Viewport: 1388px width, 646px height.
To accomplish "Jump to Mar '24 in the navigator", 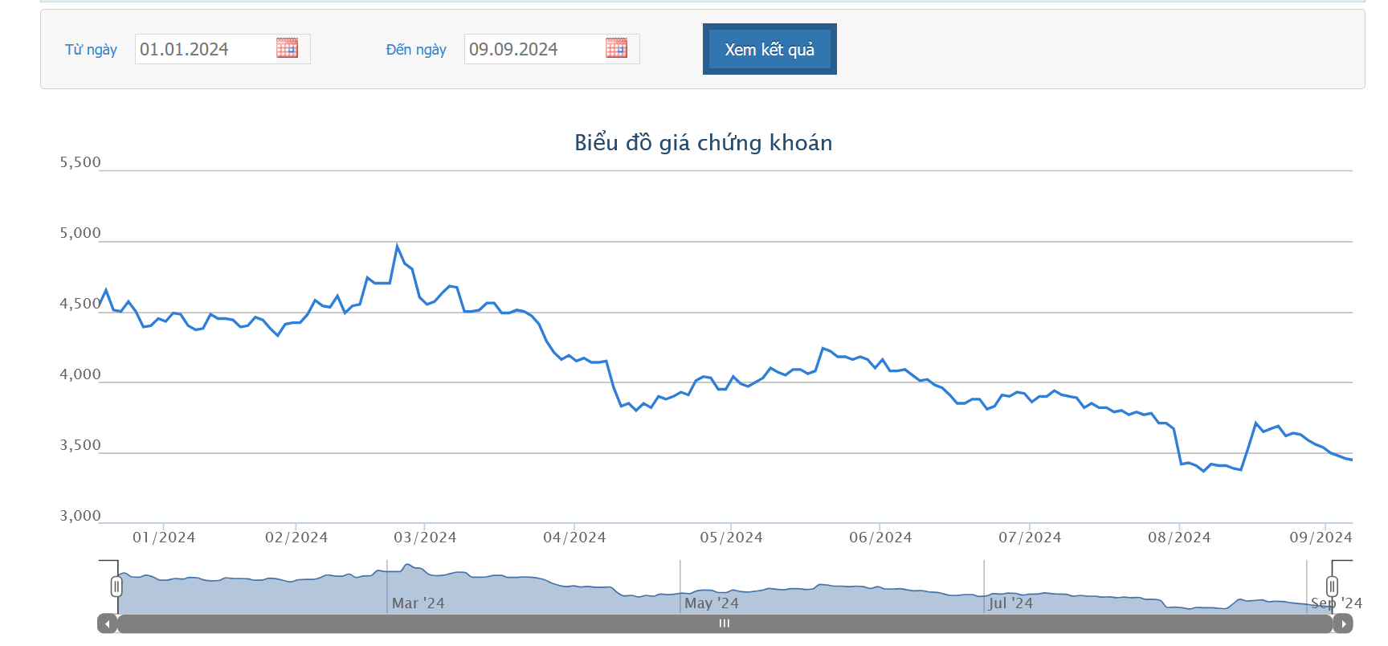I will (x=418, y=603).
